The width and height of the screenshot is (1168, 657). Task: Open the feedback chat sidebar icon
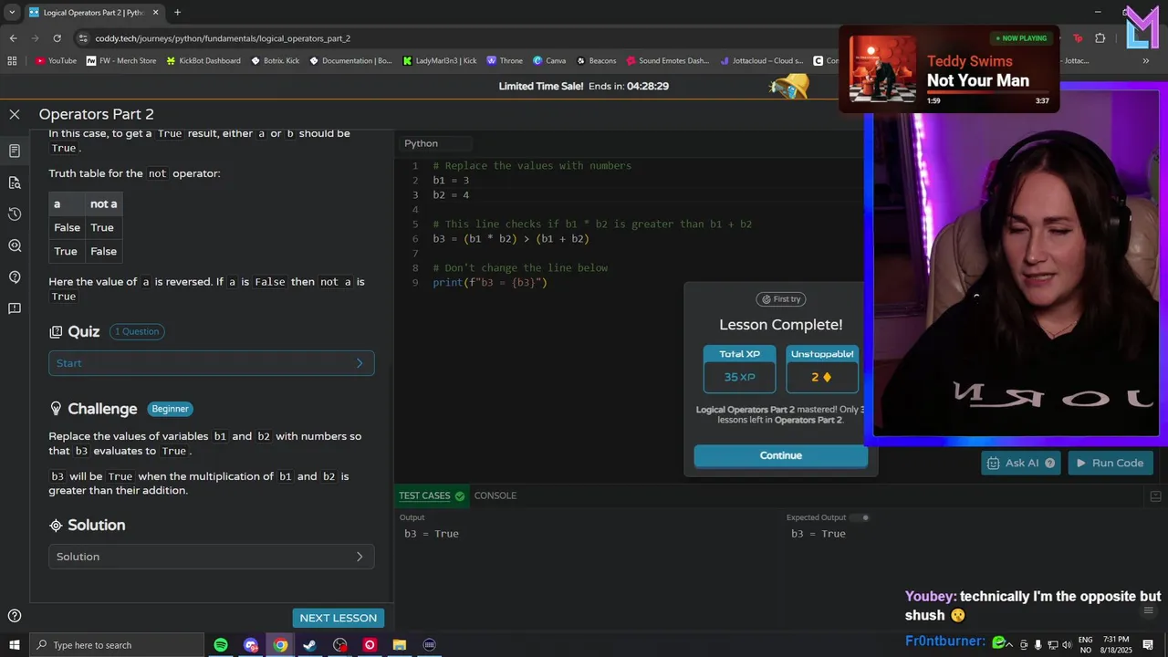click(x=15, y=308)
